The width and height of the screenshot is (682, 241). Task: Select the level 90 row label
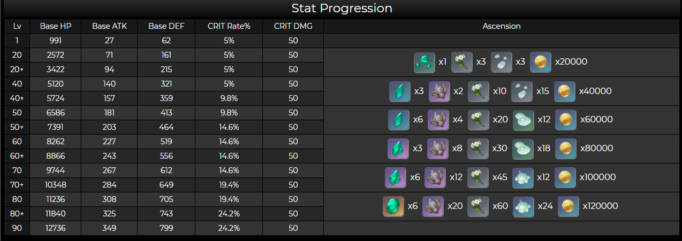(17, 228)
